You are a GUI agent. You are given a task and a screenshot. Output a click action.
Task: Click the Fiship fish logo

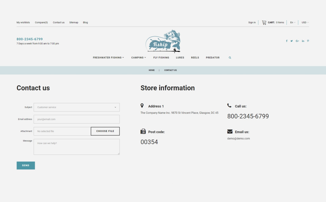163,42
